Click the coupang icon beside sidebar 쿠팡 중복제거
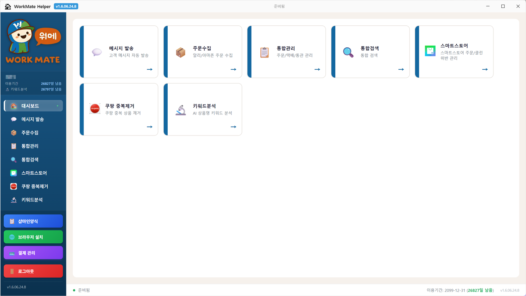This screenshot has height=296, width=526. click(14, 186)
